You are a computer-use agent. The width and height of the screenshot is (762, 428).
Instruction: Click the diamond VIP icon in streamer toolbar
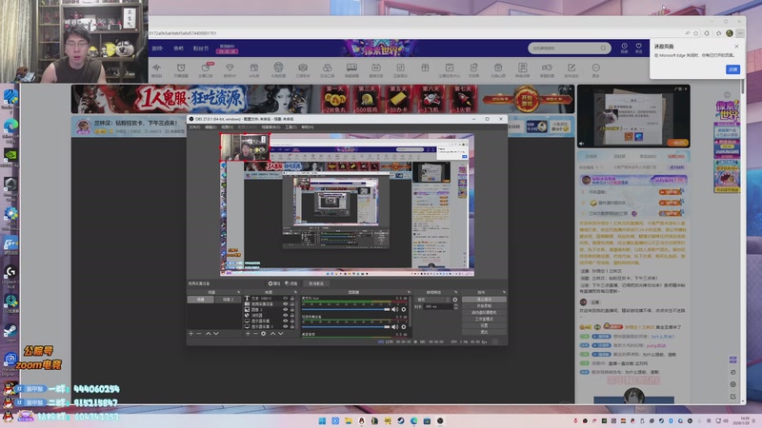230,69
